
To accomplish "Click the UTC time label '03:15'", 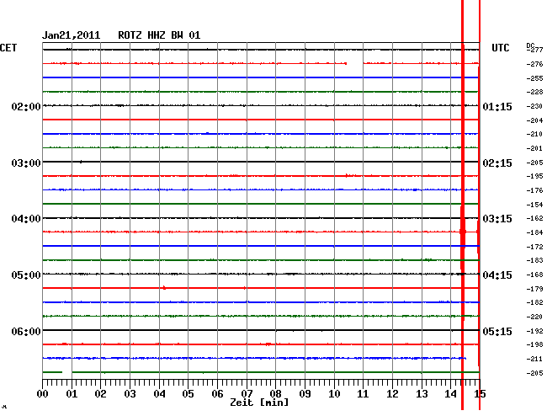I will point(497,219).
